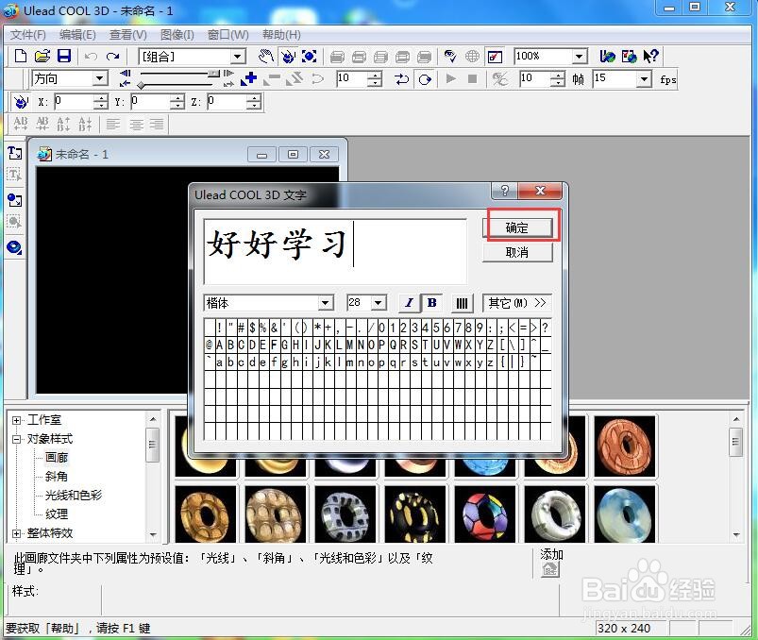This screenshot has height=640, width=758.
Task: Click the Add house icon under 添加
Action: (x=550, y=570)
